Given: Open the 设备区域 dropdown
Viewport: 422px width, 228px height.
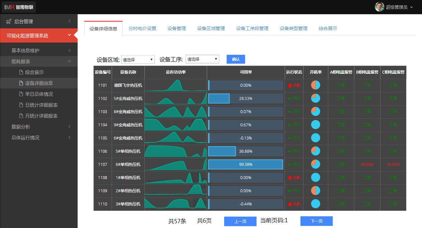Looking at the screenshot, I should pos(138,60).
